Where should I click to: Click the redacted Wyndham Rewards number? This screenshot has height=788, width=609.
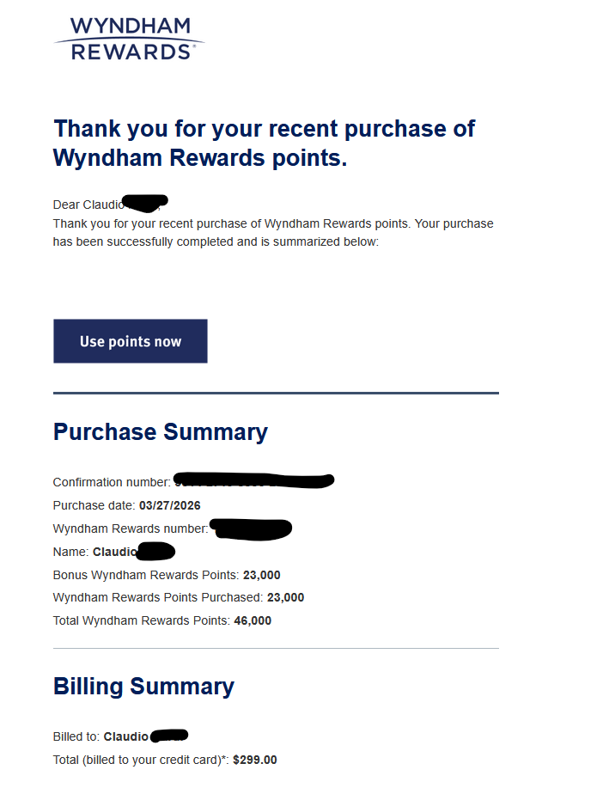tap(251, 529)
